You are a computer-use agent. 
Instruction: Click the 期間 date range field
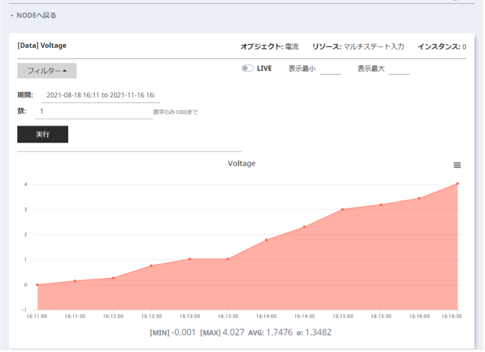(100, 95)
